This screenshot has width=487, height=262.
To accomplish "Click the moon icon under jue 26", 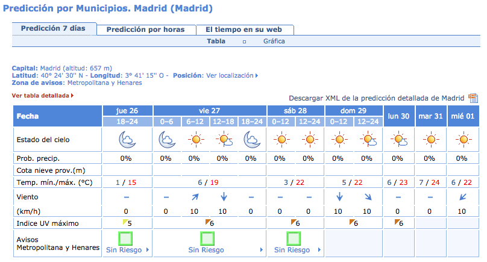I will [127, 139].
